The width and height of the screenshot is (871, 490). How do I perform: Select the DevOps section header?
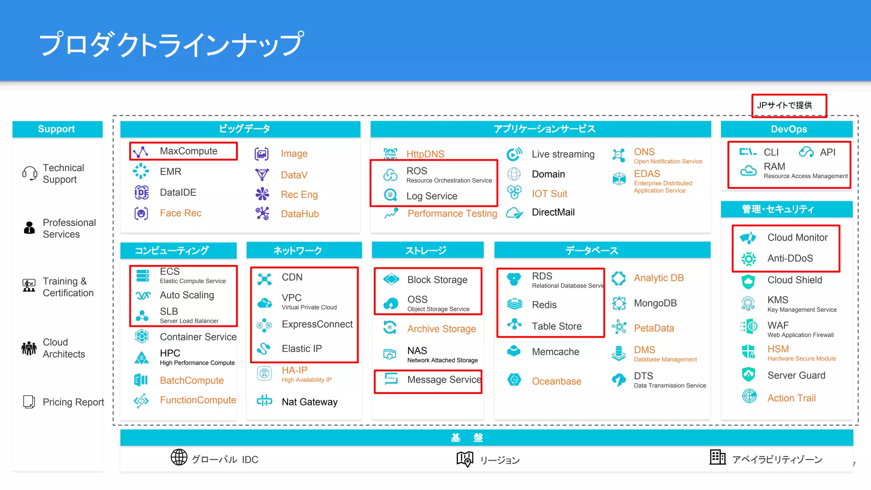[x=787, y=129]
